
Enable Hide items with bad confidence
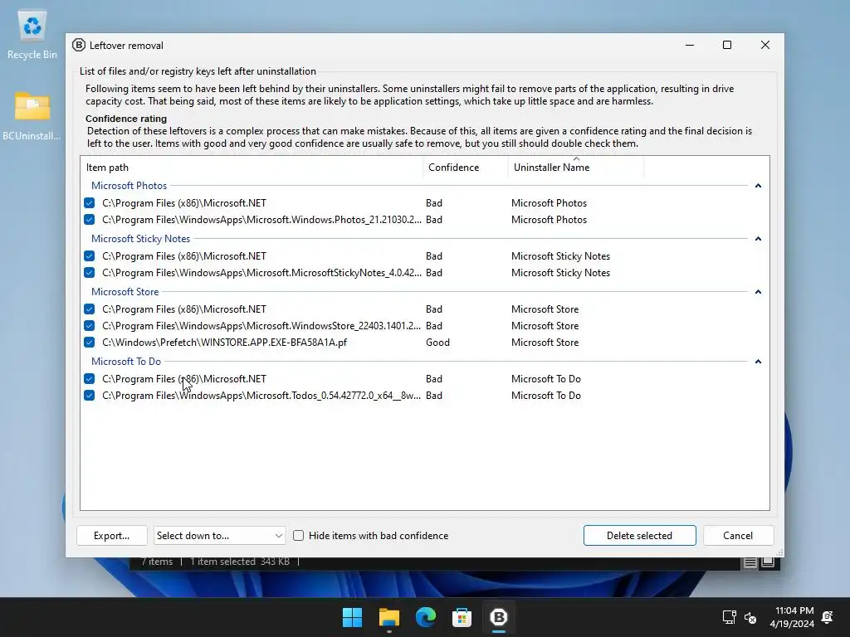299,536
